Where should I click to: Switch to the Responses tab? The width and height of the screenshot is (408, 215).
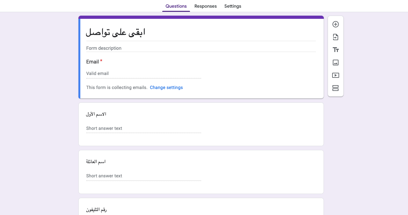[x=206, y=6]
